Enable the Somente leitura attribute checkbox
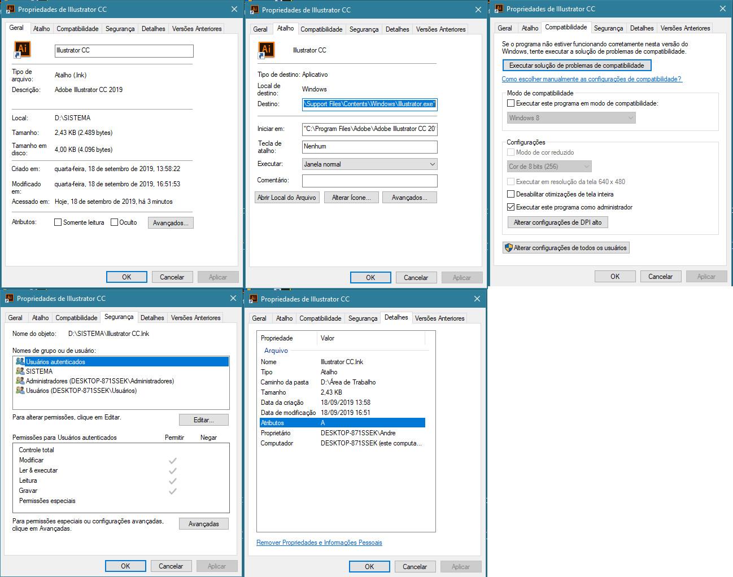 (58, 222)
